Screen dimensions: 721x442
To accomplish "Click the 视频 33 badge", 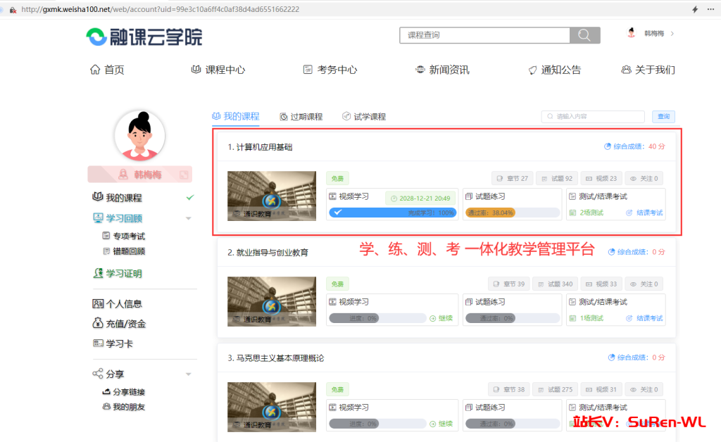I will [x=601, y=284].
